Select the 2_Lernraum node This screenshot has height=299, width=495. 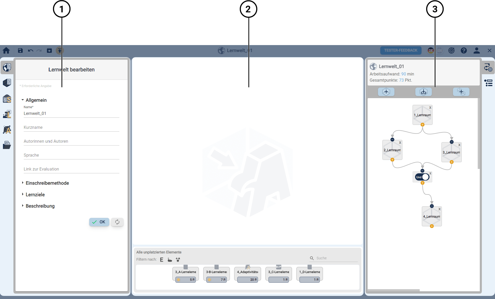392,150
